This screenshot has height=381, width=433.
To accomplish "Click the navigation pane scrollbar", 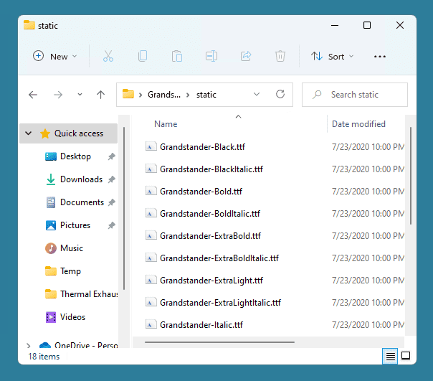I will (x=124, y=209).
